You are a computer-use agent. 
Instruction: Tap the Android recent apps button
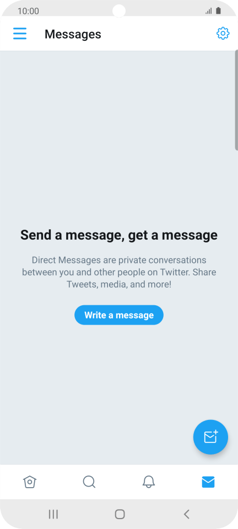(x=53, y=514)
